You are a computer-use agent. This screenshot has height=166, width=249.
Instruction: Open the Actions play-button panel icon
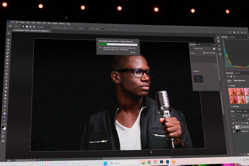click(219, 41)
